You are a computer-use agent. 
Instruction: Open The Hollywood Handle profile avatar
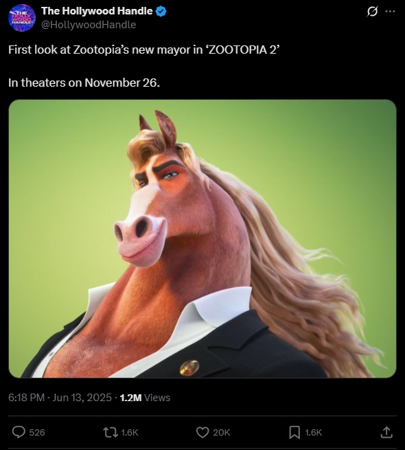coord(22,18)
